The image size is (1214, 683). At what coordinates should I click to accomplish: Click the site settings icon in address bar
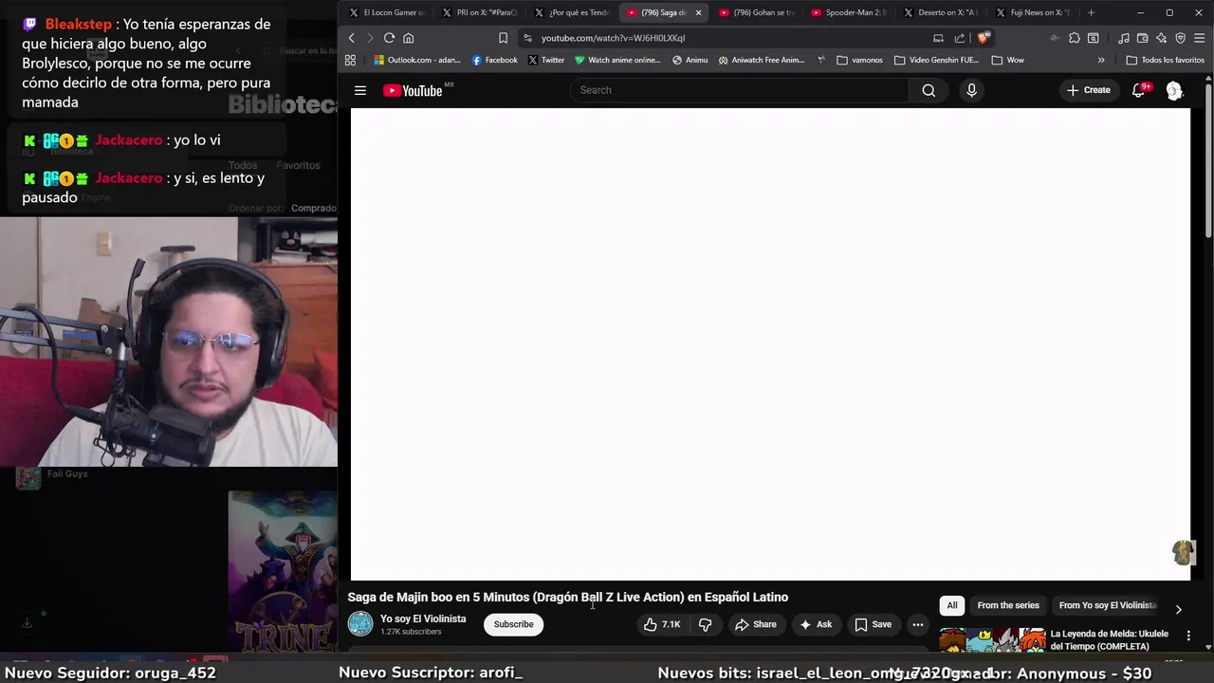527,38
